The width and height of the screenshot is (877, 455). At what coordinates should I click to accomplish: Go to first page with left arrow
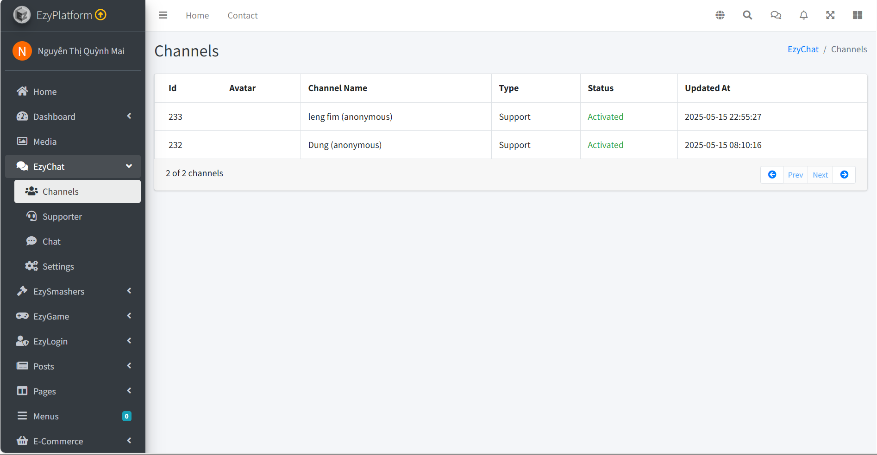pos(772,175)
